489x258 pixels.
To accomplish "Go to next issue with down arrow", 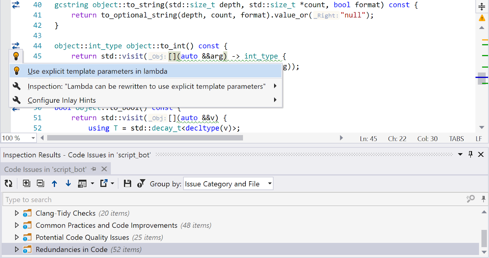I will (x=68, y=183).
